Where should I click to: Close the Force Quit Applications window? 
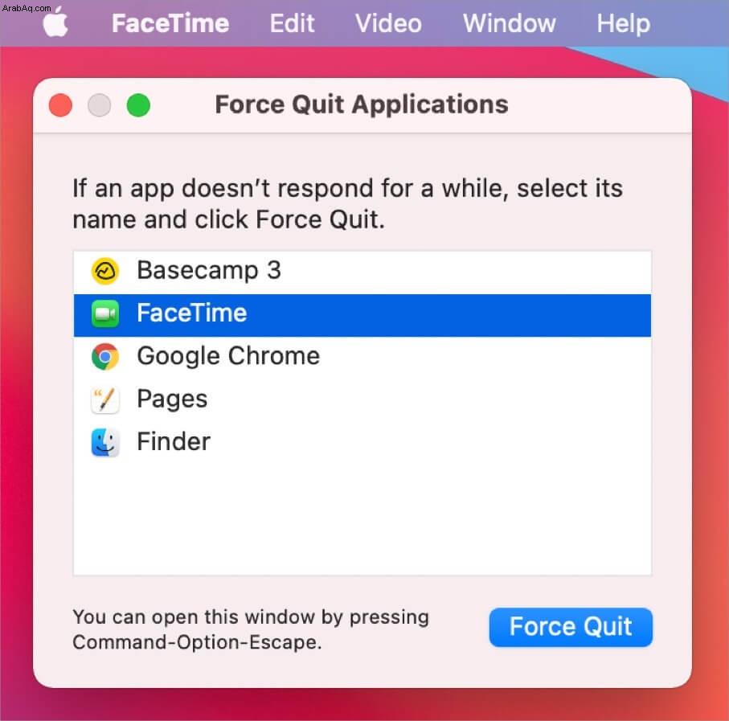click(x=60, y=105)
